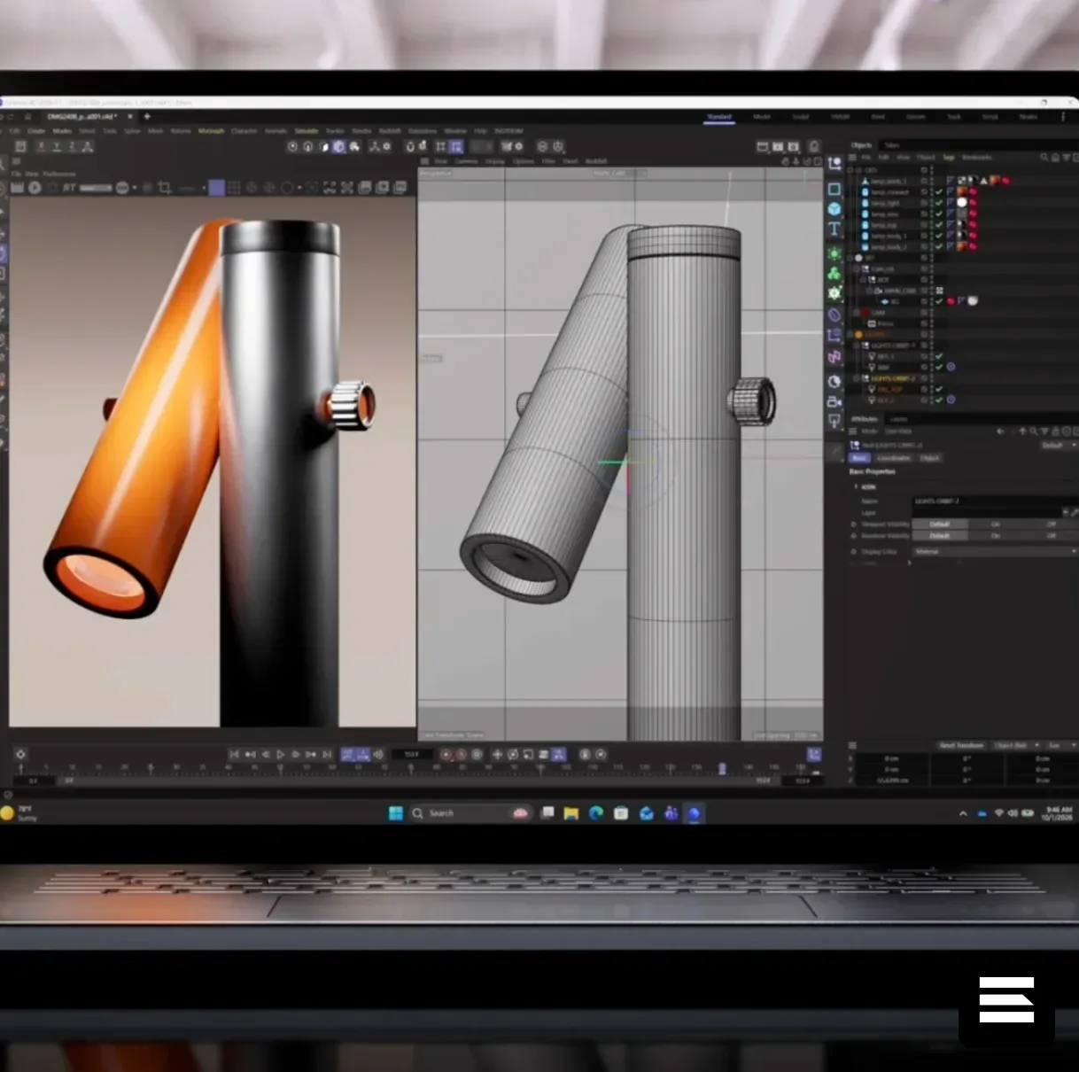
Task: Select the crop region render icon
Action: (164, 188)
